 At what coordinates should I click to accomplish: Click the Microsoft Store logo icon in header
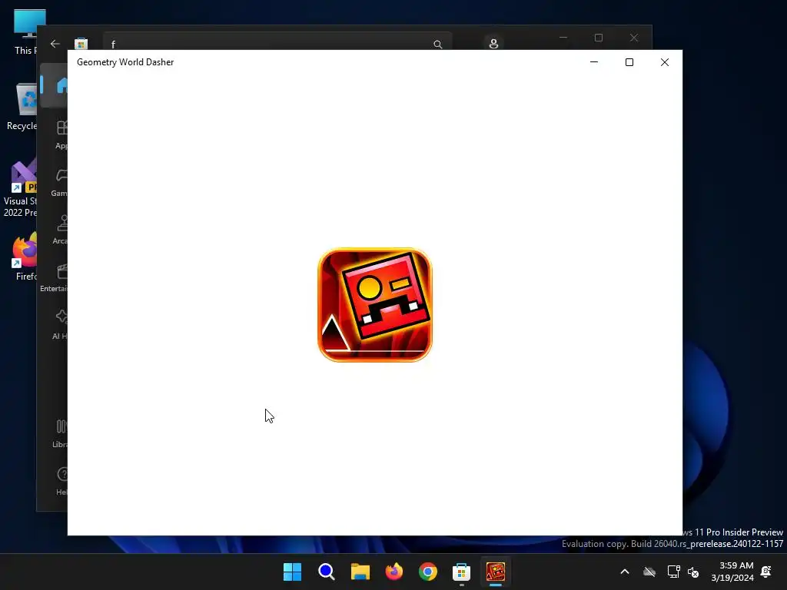(x=81, y=44)
